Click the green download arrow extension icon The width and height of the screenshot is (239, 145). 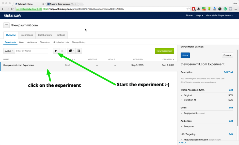(209, 9)
